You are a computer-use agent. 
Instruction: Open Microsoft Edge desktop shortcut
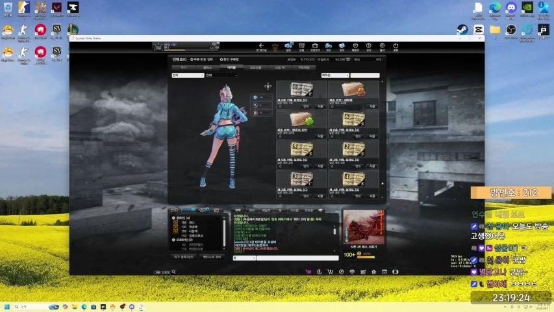(x=494, y=10)
